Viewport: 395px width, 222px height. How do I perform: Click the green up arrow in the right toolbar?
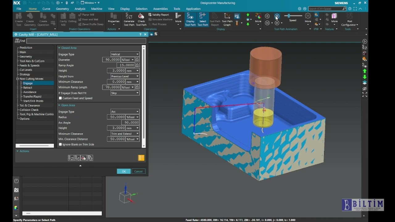click(365, 71)
